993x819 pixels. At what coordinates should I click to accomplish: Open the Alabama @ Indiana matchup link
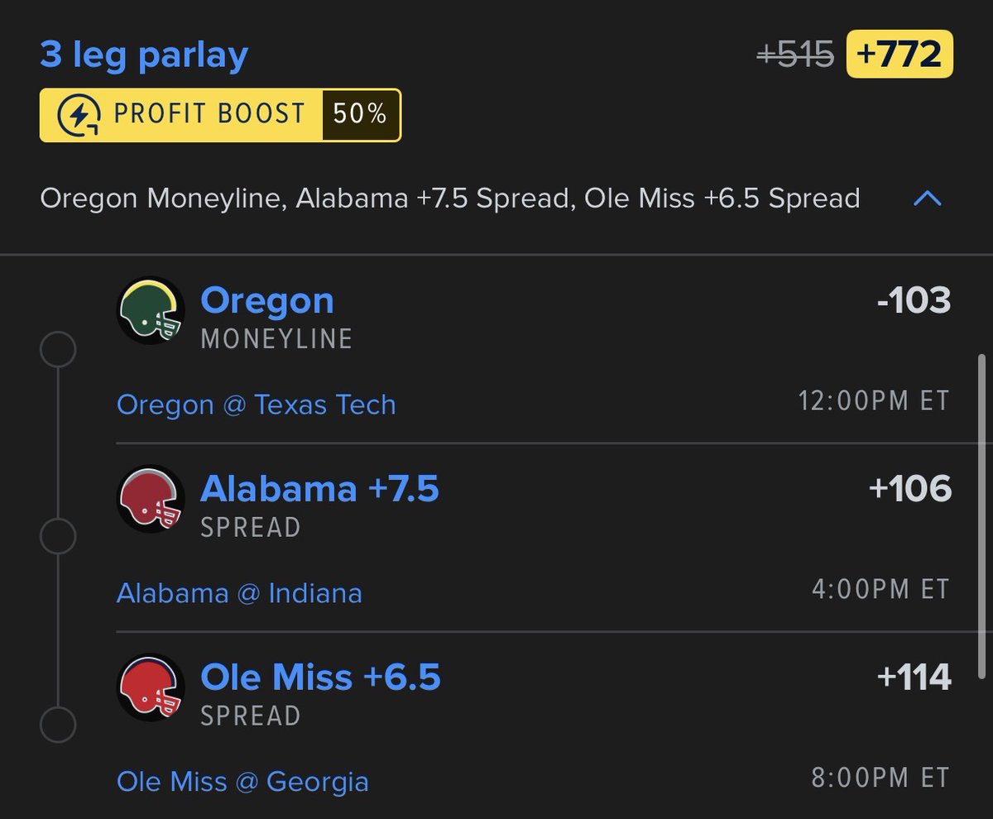coord(239,593)
